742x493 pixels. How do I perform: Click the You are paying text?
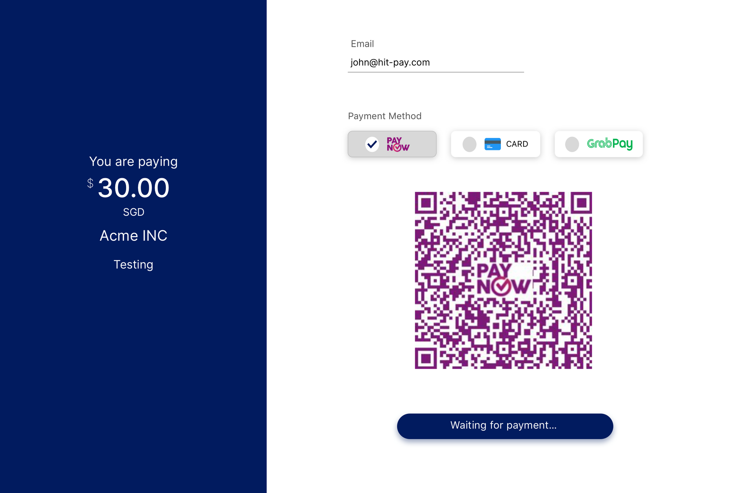134,161
